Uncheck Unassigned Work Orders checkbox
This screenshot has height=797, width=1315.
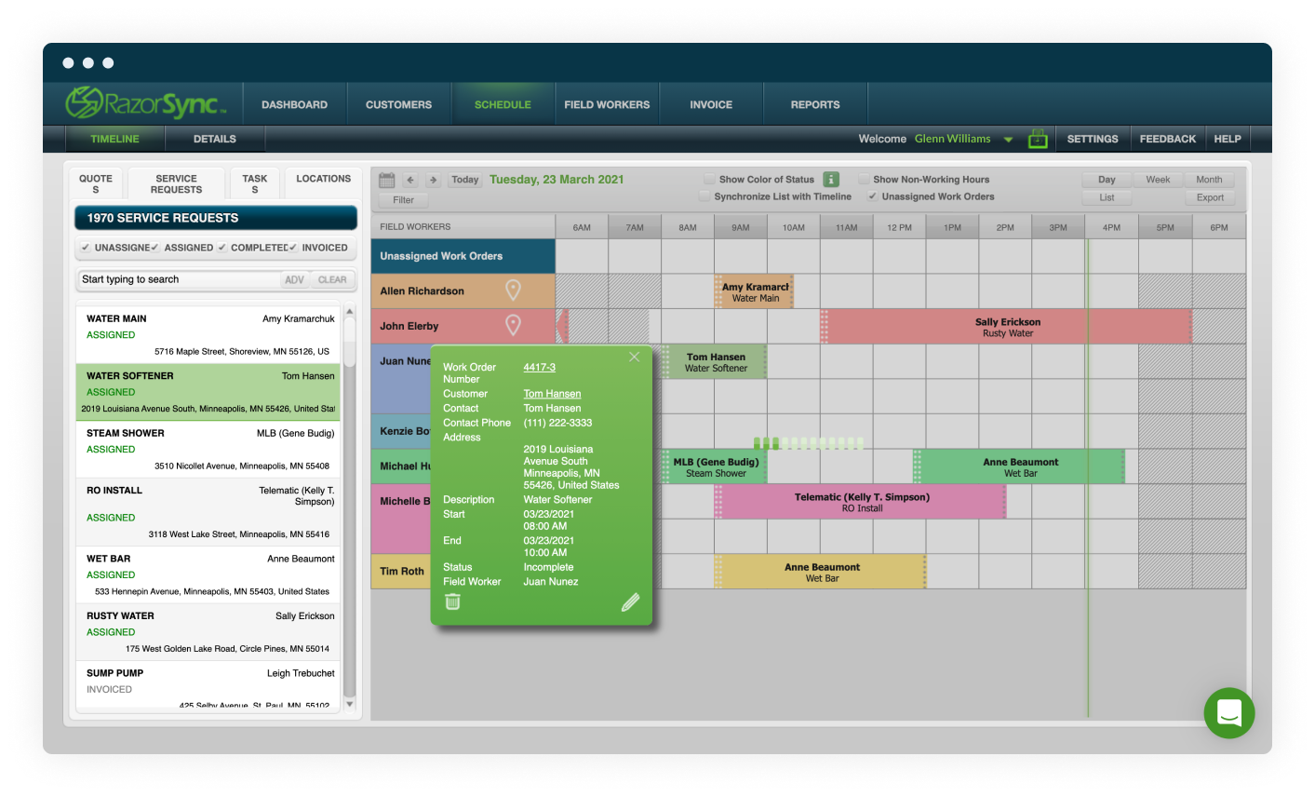tap(872, 196)
